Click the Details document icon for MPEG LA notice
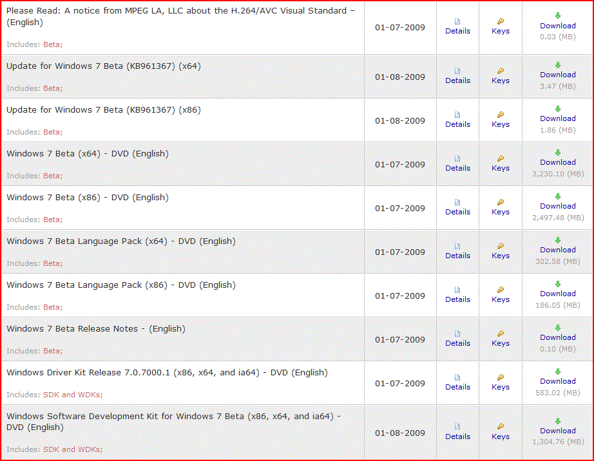 pyautogui.click(x=457, y=22)
